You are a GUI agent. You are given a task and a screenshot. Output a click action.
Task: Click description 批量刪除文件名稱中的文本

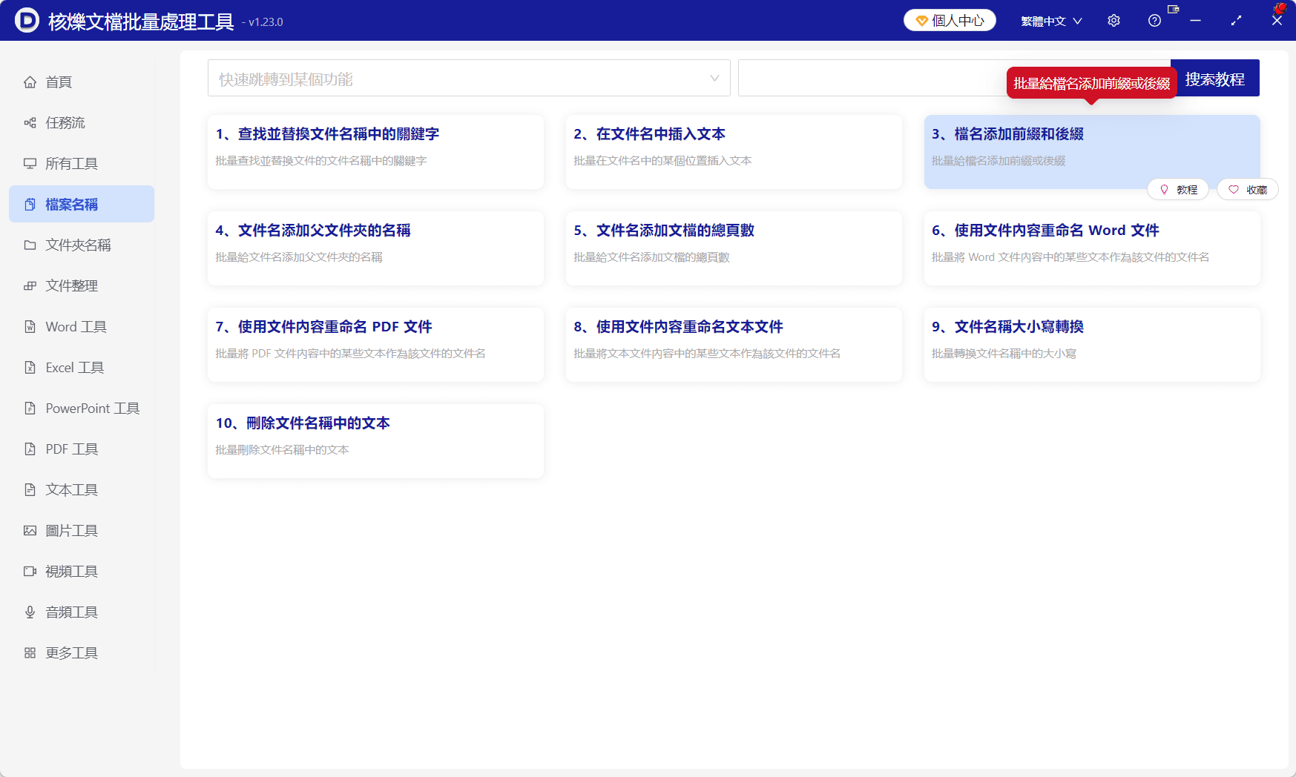click(282, 450)
